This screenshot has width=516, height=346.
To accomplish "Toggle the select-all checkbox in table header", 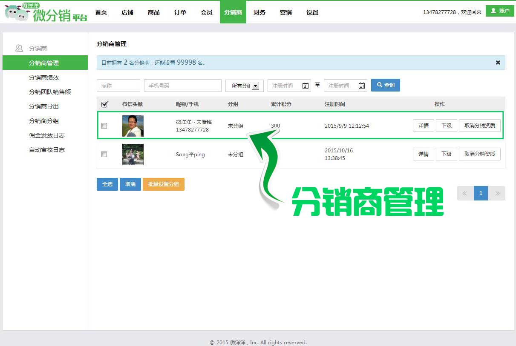I will 104,104.
